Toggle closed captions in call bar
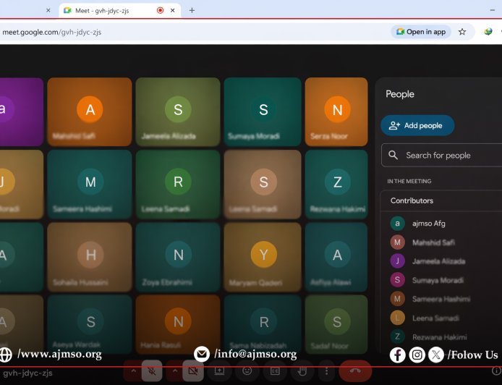This screenshot has width=502, height=385. click(x=274, y=371)
